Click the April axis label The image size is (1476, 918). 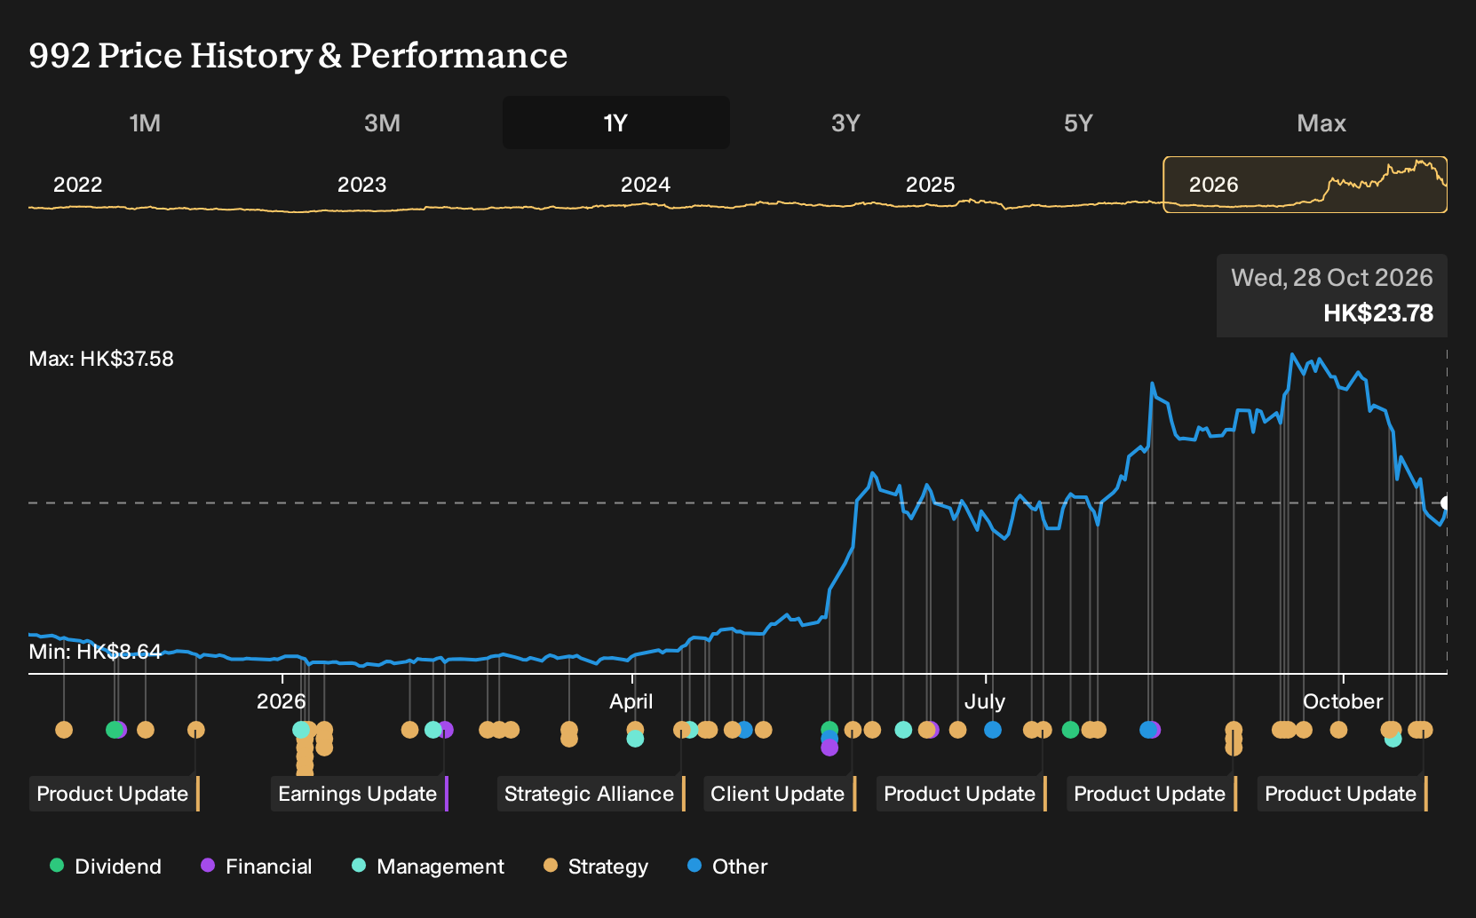[631, 701]
